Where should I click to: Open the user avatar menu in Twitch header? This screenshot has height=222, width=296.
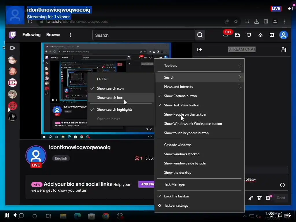284,35
